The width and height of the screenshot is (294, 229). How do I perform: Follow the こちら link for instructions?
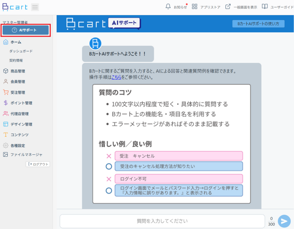(x=116, y=78)
